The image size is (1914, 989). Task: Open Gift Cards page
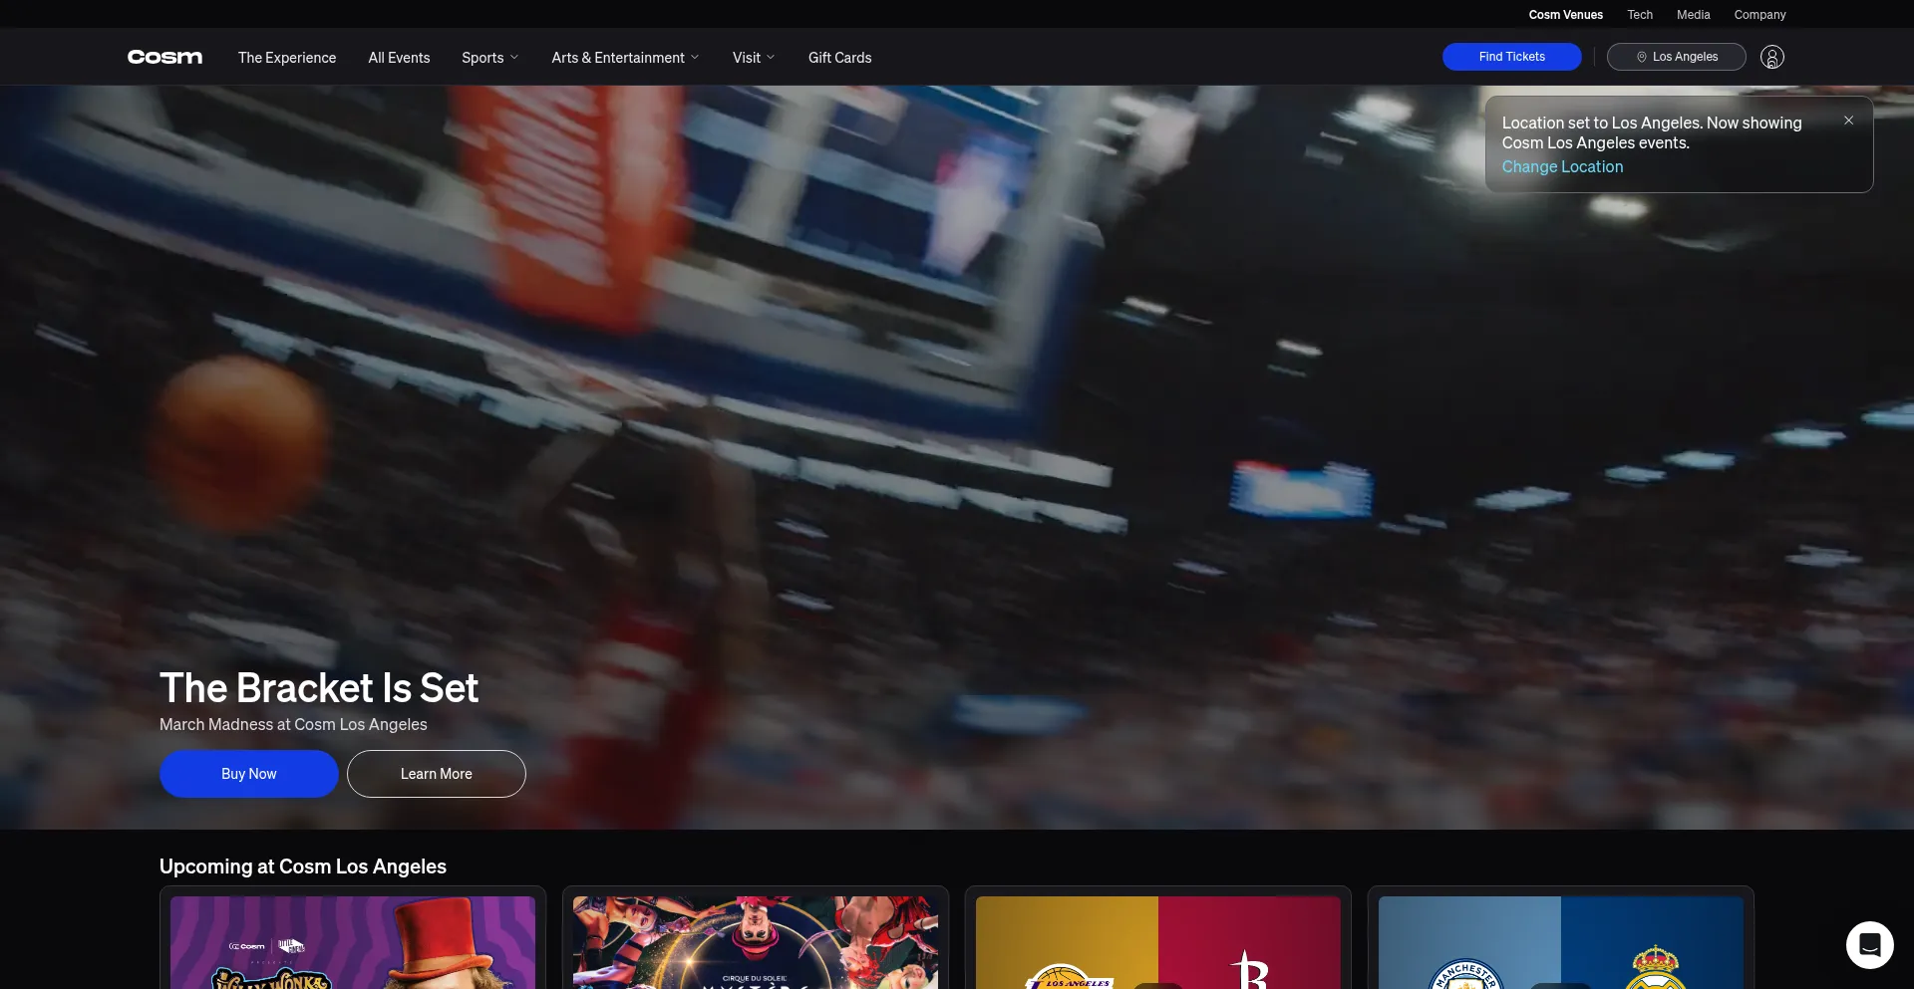click(x=839, y=58)
